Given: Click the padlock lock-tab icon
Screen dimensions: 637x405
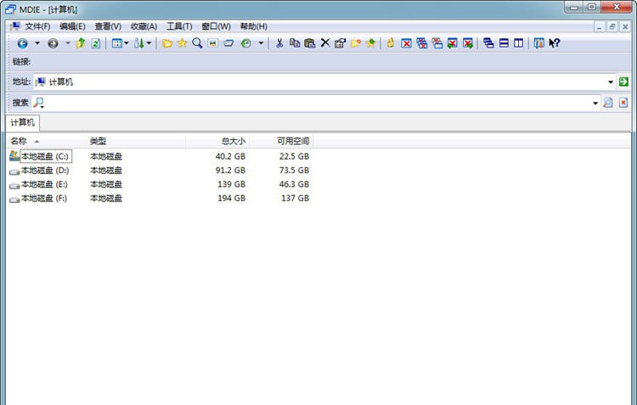Looking at the screenshot, I should tap(391, 43).
